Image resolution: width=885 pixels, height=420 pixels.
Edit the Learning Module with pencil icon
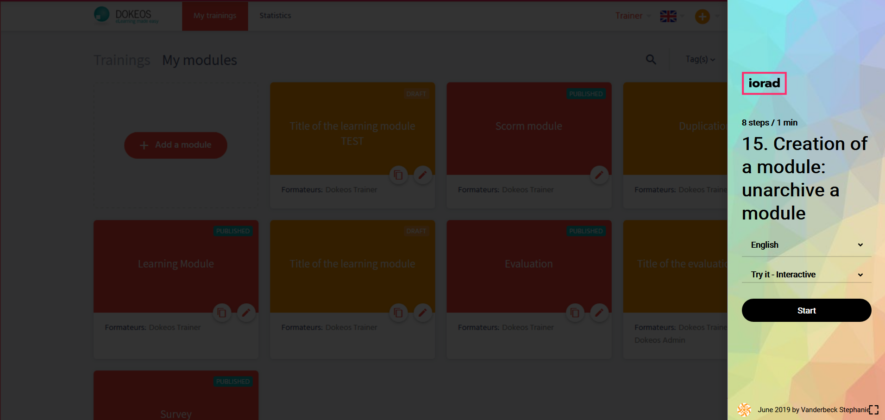[x=246, y=313]
